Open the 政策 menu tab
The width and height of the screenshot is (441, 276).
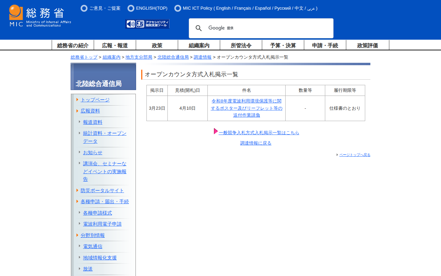[157, 45]
